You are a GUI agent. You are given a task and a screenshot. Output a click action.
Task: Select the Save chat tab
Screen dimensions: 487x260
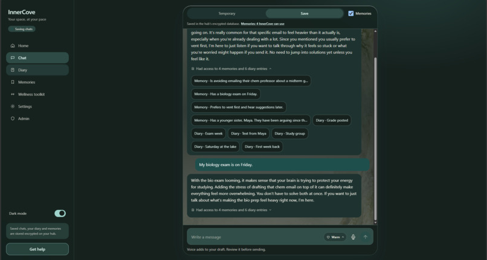click(x=305, y=14)
